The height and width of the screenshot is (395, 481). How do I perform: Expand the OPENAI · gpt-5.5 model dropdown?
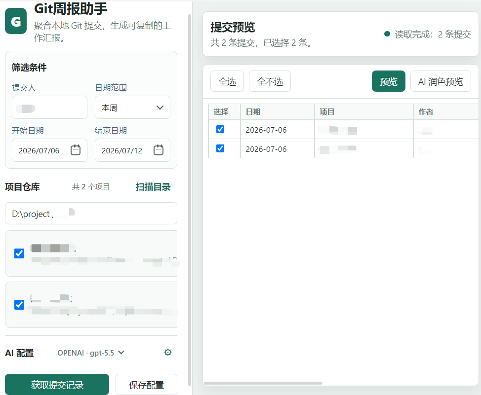(91, 353)
